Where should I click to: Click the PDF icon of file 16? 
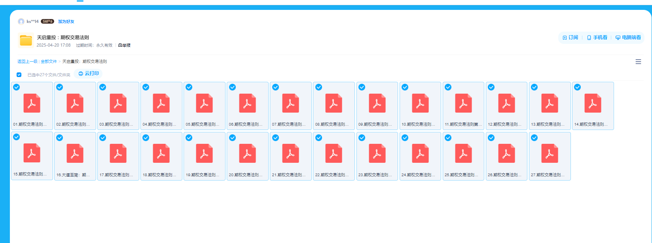[x=75, y=153]
